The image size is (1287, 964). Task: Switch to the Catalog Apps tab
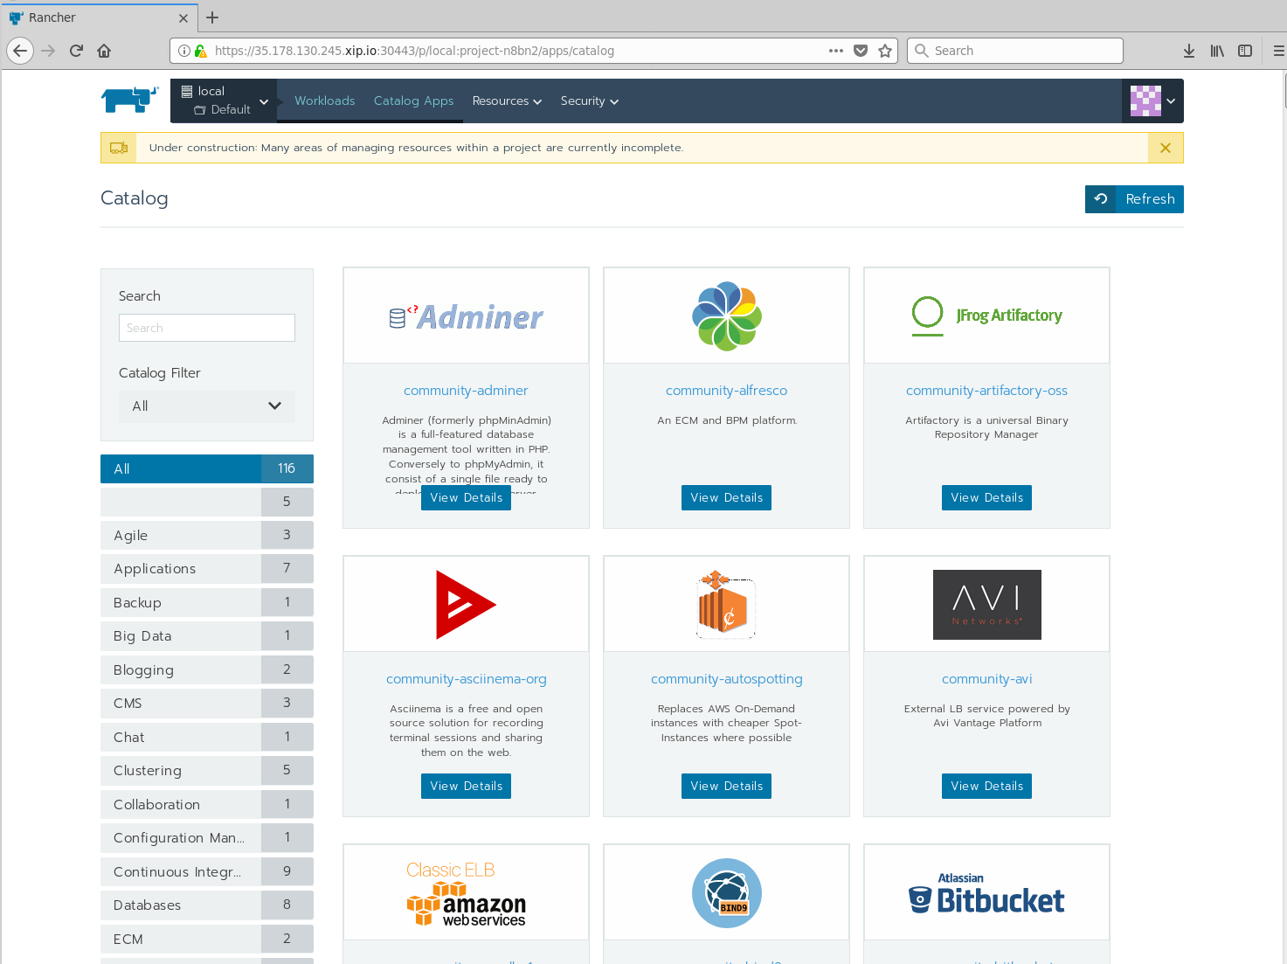point(413,101)
